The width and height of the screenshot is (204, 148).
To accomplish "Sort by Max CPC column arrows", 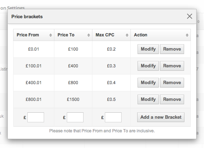I will coord(127,35).
